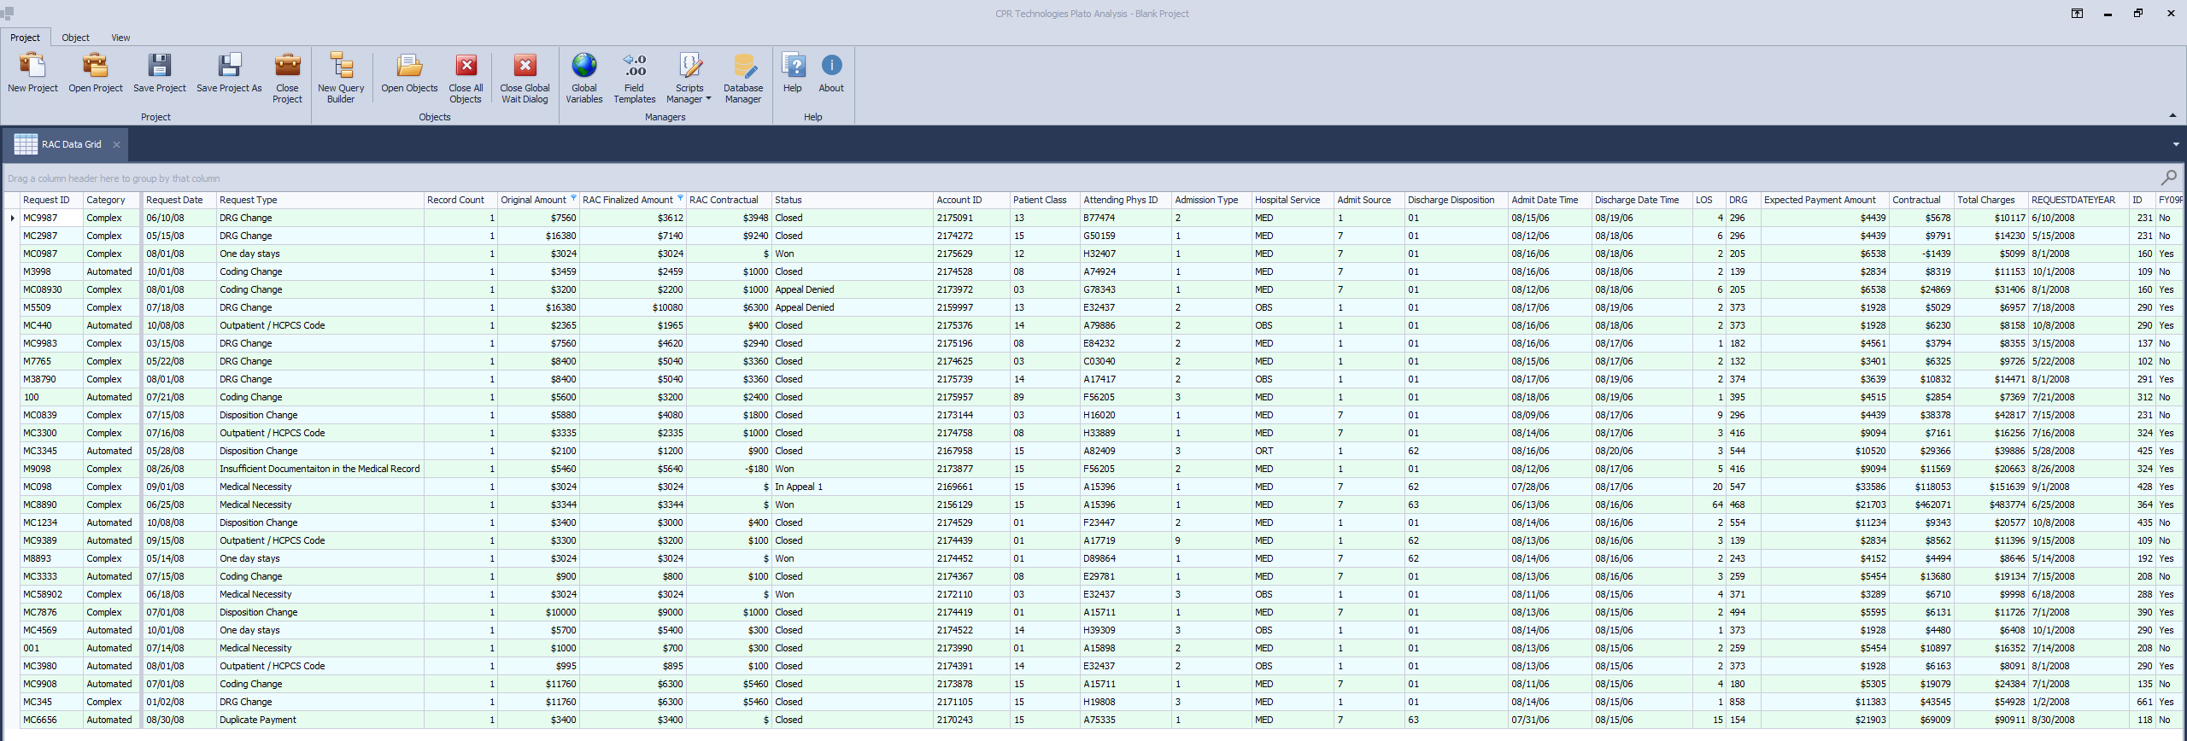The image size is (2187, 741).
Task: Select the 'Duplicate Payment' request type cell
Action: 320,720
